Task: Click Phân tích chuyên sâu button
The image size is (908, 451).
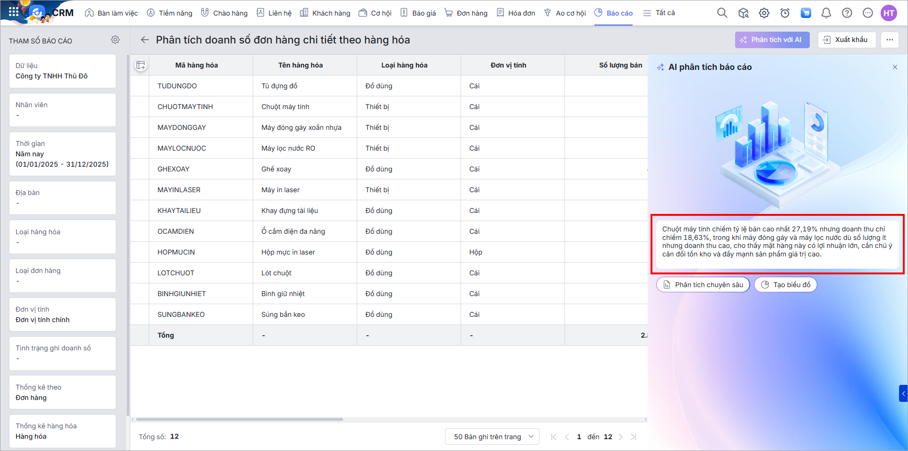Action: tap(703, 285)
